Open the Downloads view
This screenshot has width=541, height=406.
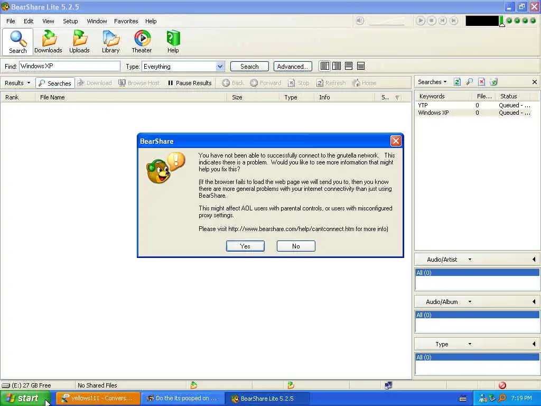tap(48, 42)
